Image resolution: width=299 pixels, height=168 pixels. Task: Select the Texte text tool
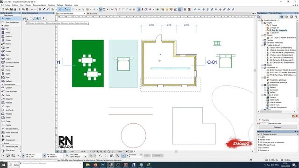[10, 95]
